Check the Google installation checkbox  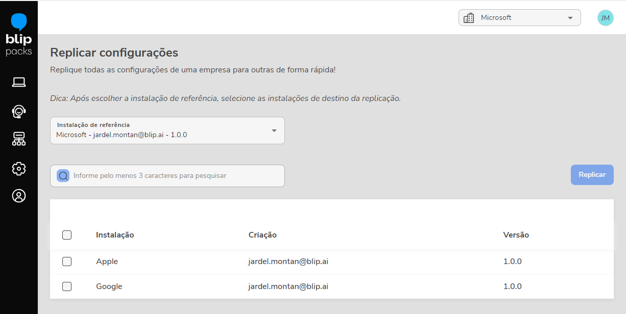(x=67, y=286)
